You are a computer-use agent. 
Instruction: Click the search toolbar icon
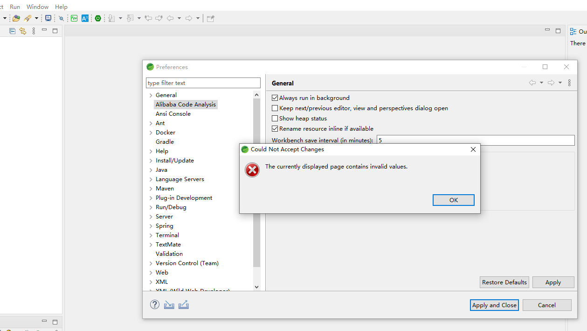point(61,18)
